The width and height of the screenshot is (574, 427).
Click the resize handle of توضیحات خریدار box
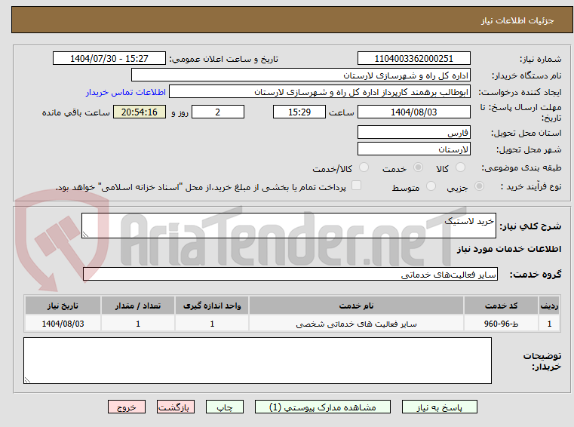27,380
